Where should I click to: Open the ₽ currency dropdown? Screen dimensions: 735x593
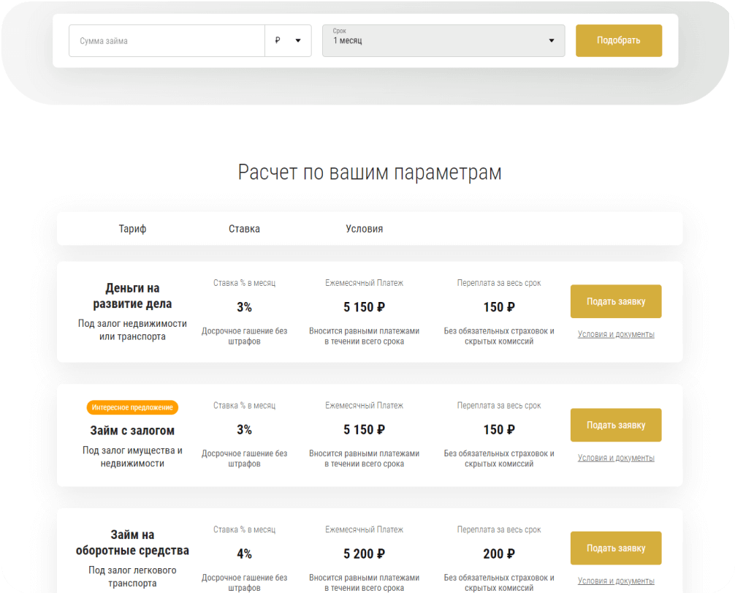pyautogui.click(x=288, y=41)
